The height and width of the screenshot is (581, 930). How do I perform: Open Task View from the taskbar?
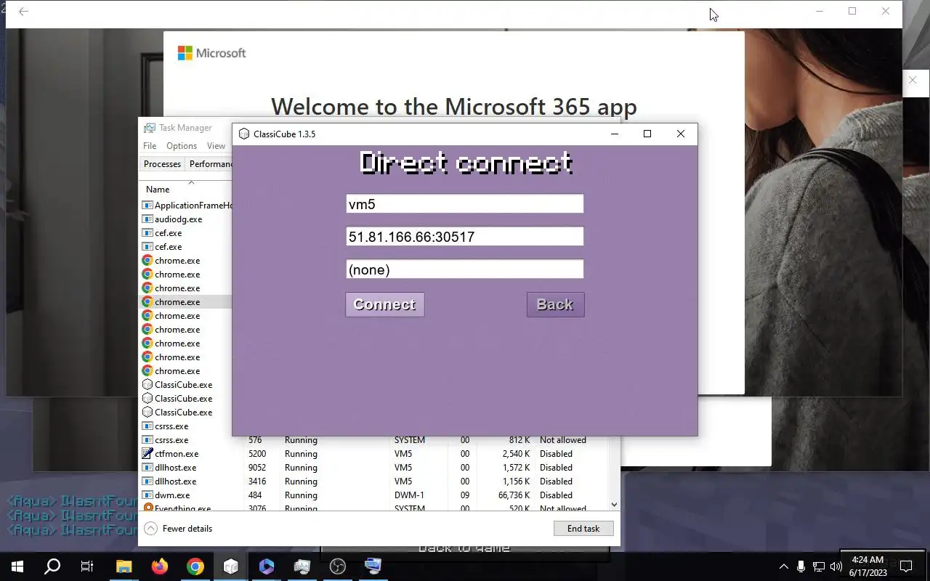click(x=87, y=566)
